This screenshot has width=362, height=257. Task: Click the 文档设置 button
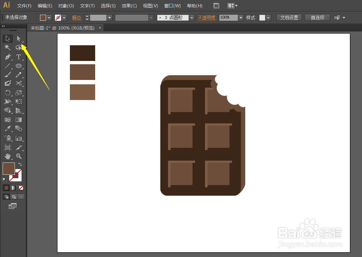(x=289, y=18)
